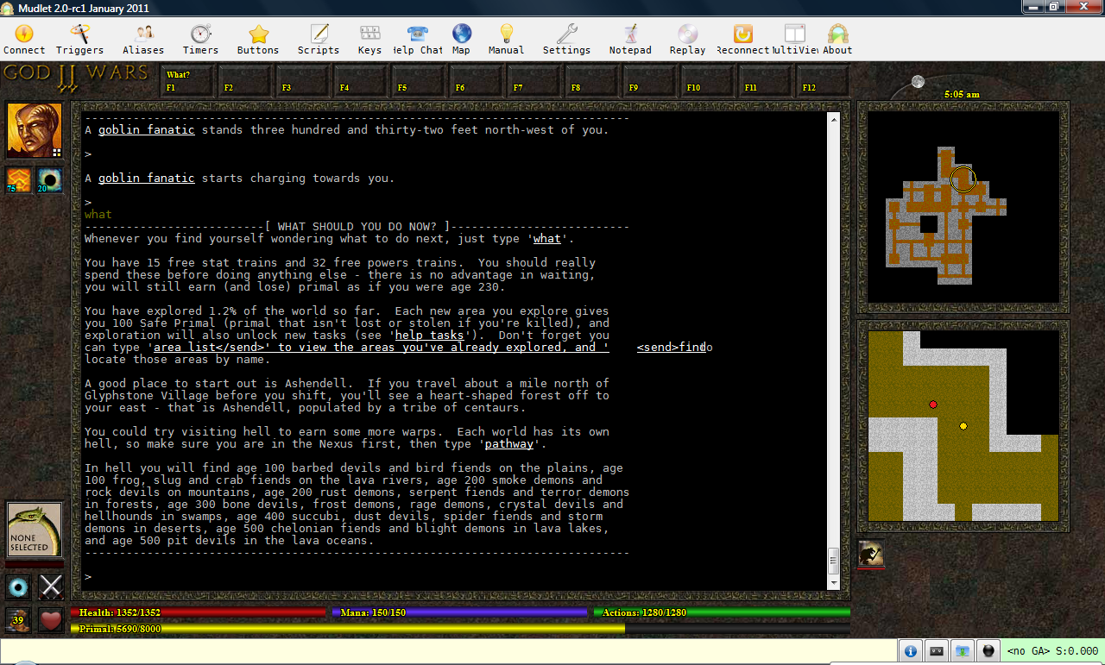1105x665 pixels.
Task: Click the 'goblin fanatic' link in charging message
Action: (x=147, y=179)
